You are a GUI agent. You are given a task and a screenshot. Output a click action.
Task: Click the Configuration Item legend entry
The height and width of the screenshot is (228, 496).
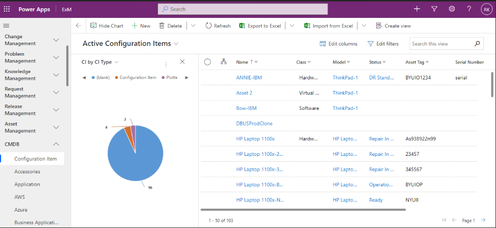136,77
